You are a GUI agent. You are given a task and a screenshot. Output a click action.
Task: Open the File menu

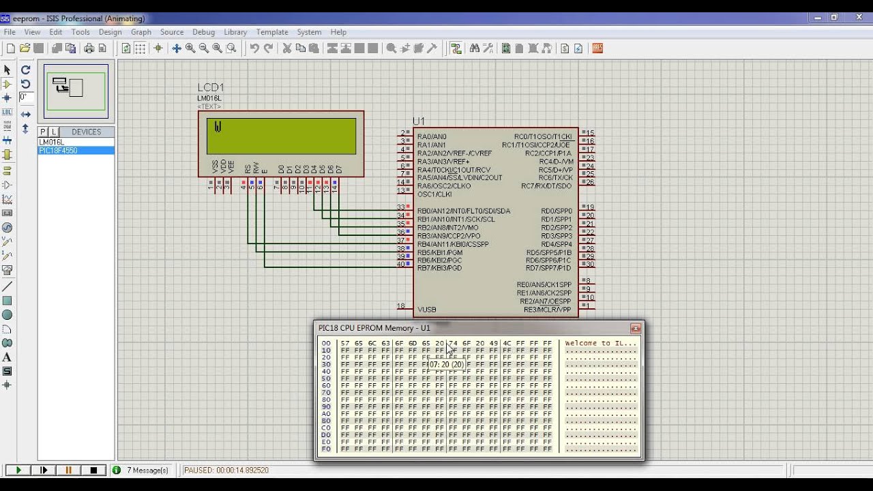10,32
